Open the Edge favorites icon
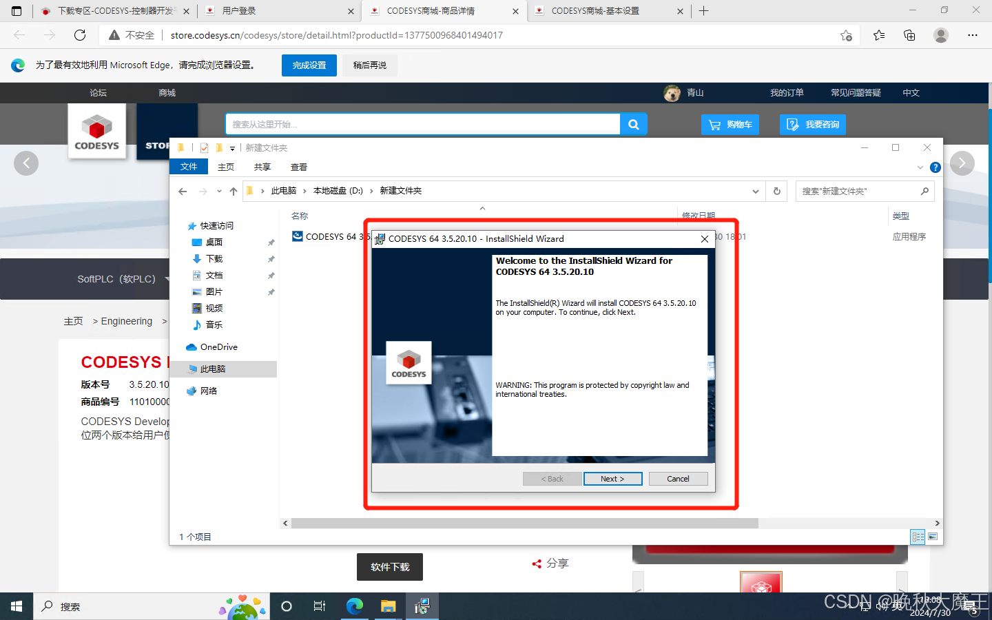This screenshot has width=992, height=620. pos(879,35)
